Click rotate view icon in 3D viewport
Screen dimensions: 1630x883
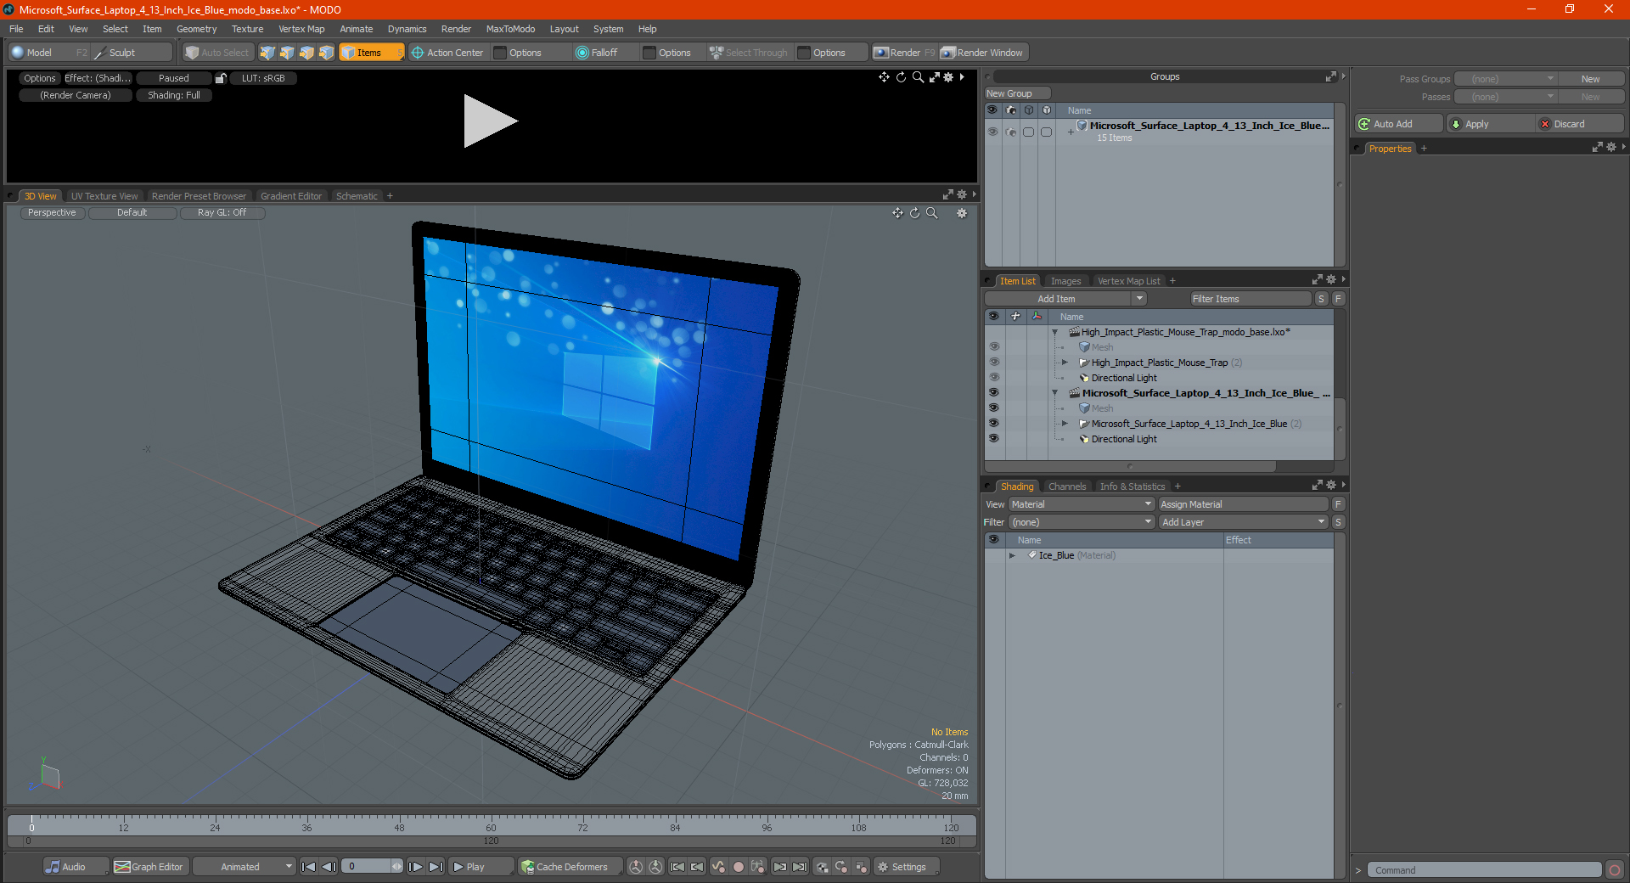coord(915,213)
